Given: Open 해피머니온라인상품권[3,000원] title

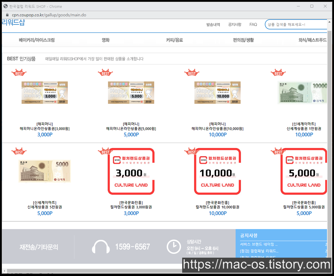Looking at the screenshot, I should 44,129.
